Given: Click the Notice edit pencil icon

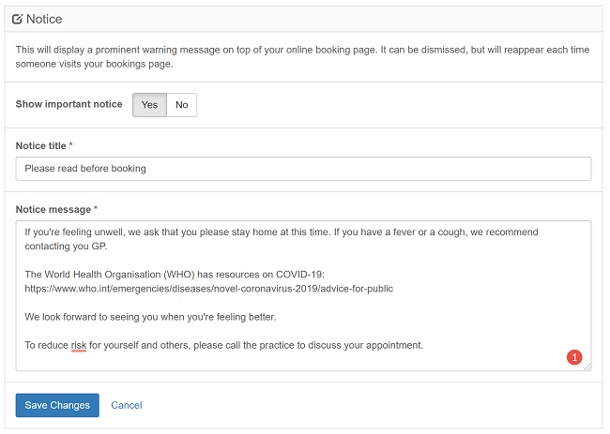Looking at the screenshot, I should pos(17,19).
